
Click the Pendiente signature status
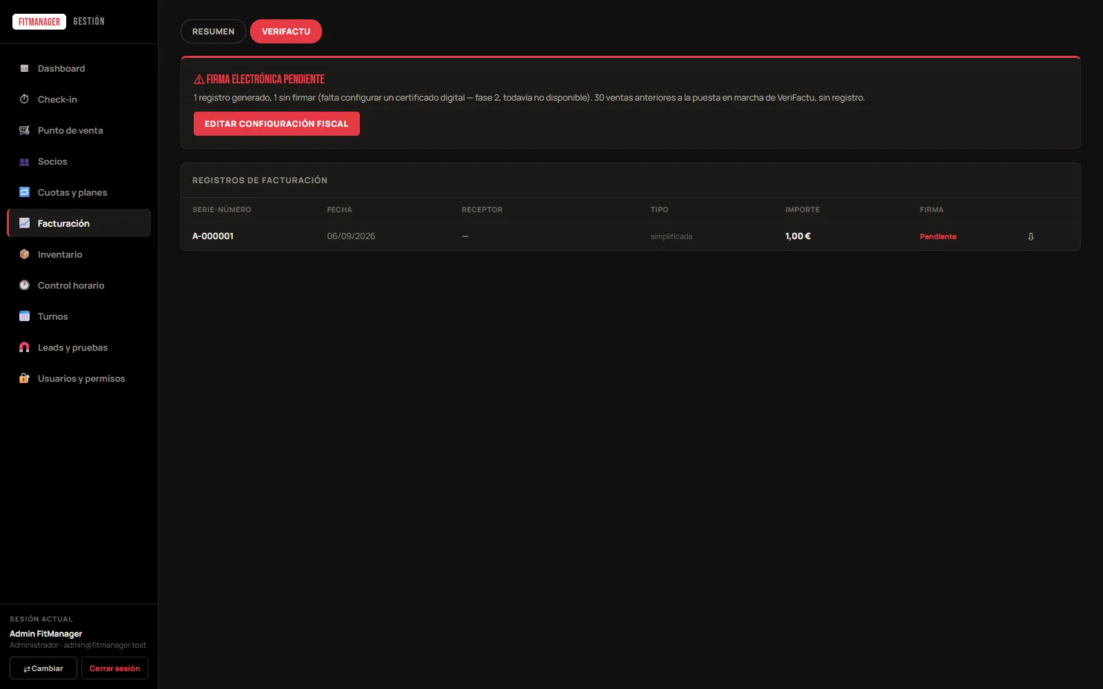[x=938, y=236]
